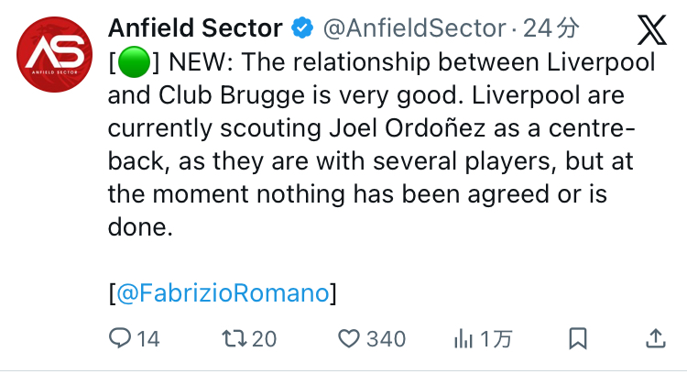Click the reply count 14
Image resolution: width=687 pixels, height=385 pixels.
[147, 339]
